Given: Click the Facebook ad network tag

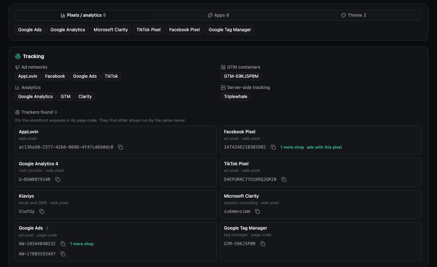Looking at the screenshot, I should click(x=55, y=76).
